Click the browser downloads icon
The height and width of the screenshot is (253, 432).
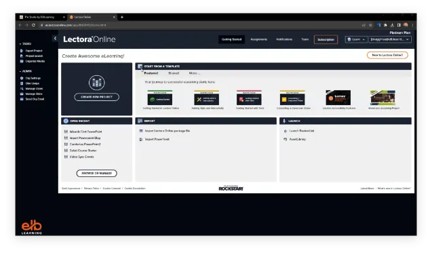point(392,25)
